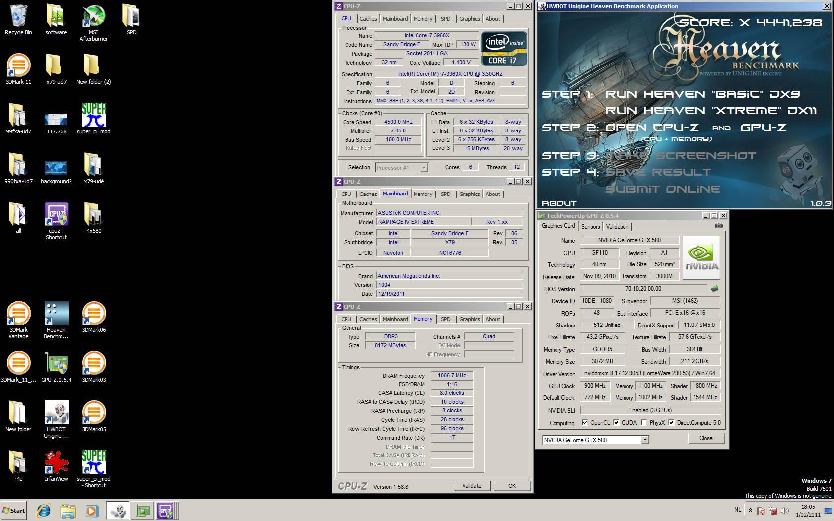Image resolution: width=834 pixels, height=521 pixels.
Task: Click the Intel Core i7 3960X name field
Action: click(426, 35)
